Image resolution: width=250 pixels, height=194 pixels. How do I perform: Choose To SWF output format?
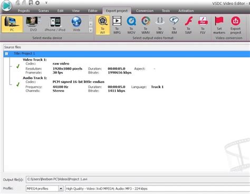tap(188, 25)
